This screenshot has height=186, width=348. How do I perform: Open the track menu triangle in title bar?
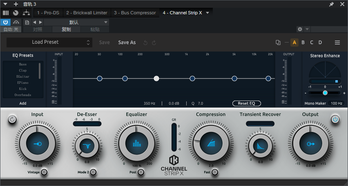(6, 4)
